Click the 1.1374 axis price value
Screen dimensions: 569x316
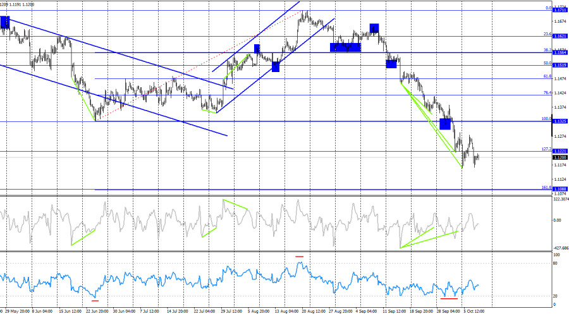click(x=560, y=107)
